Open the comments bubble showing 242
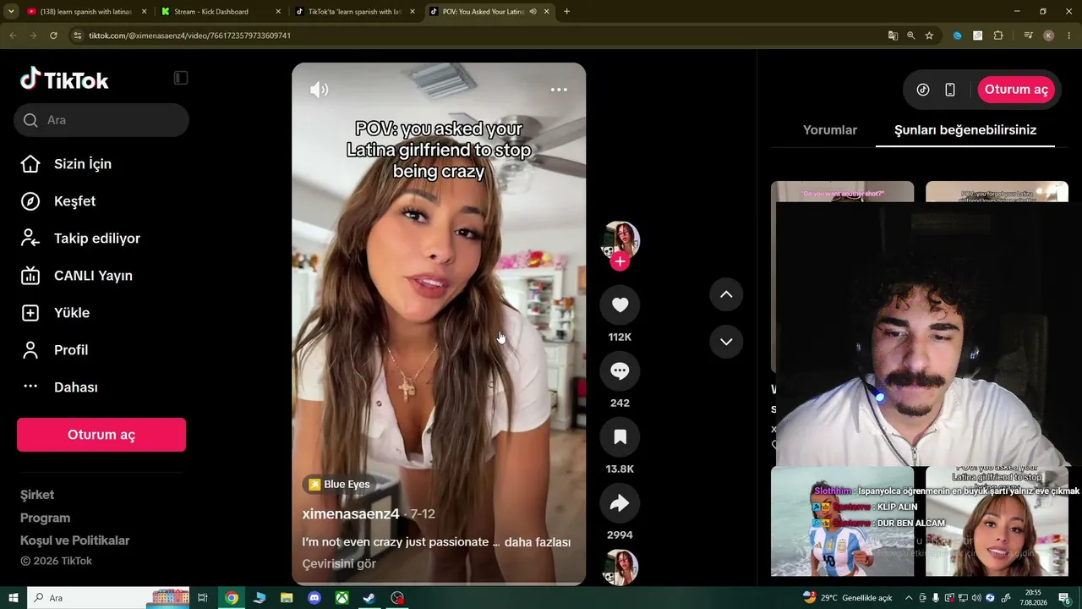This screenshot has width=1082, height=609. (x=620, y=371)
